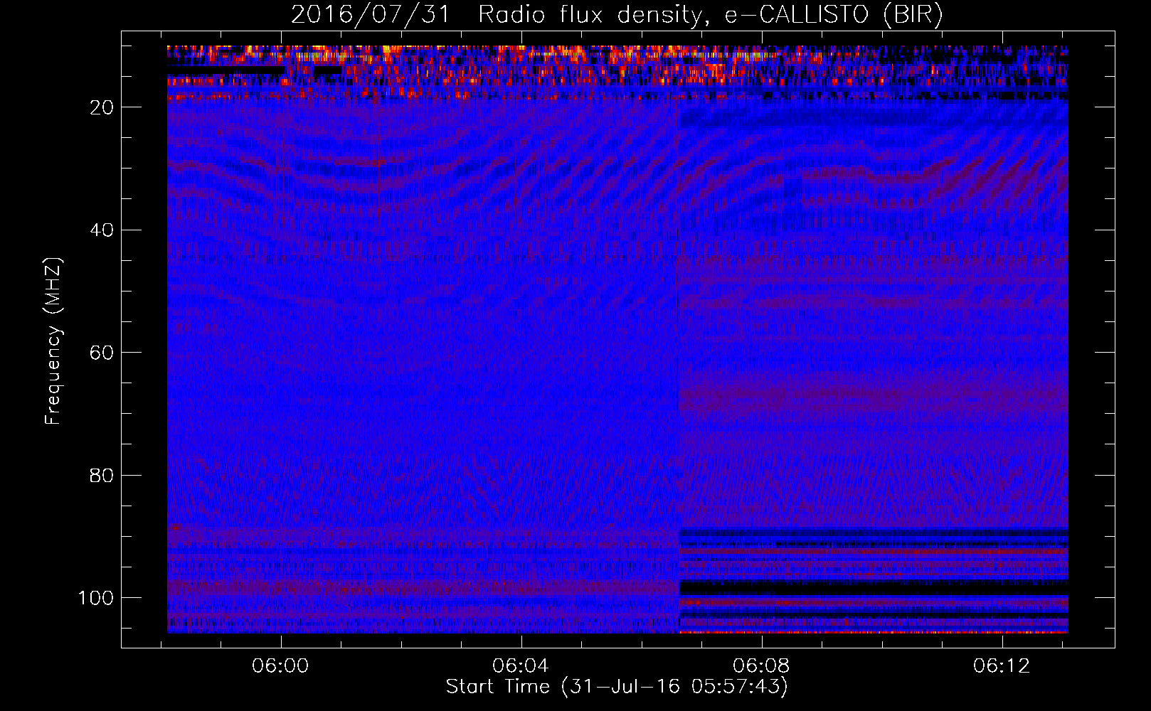Click the '100' frequency tick label
The width and height of the screenshot is (1151, 711).
click(x=96, y=598)
